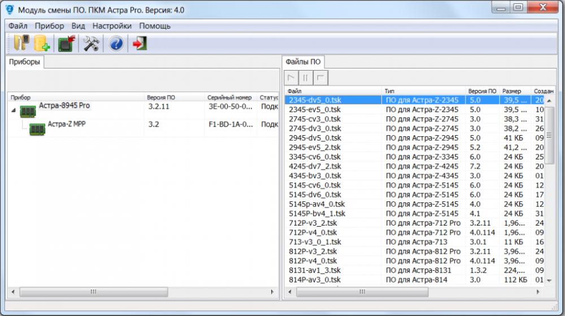565x316 pixels.
Task: Click the chip firmware update toolbar icon
Action: [x=66, y=44]
